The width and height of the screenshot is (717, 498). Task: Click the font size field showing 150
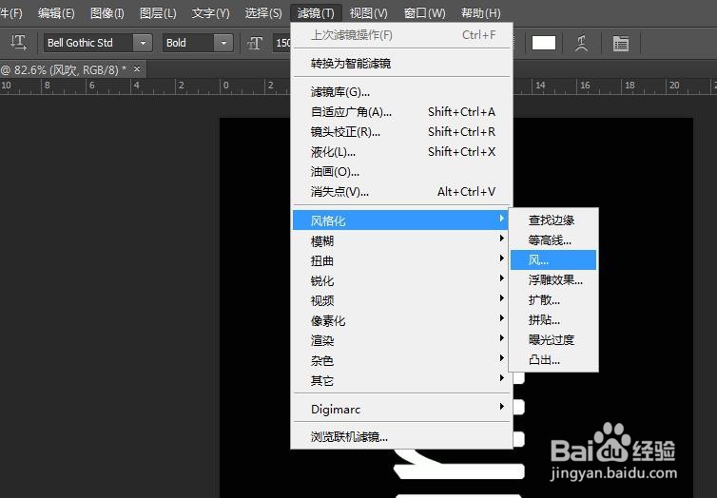point(282,43)
